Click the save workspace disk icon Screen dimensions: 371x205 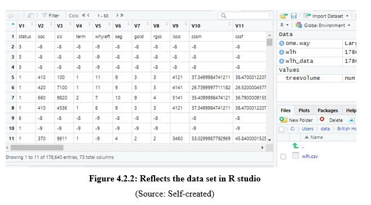(x=293, y=16)
